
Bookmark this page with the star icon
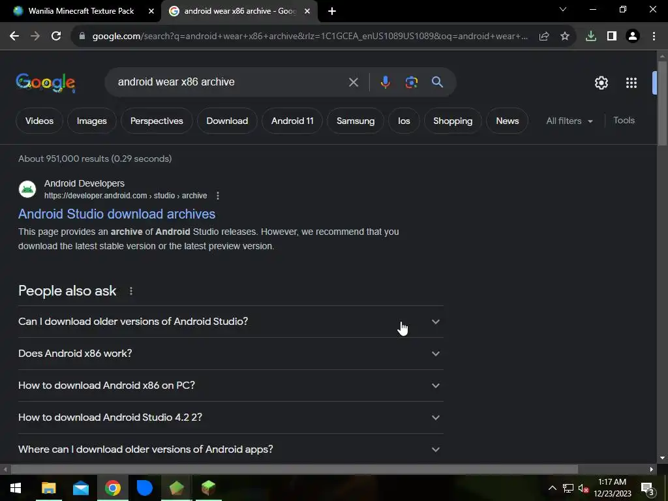click(565, 37)
